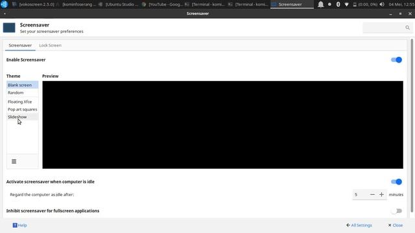
Task: Choose the Floating Xfce theme
Action: coord(23,102)
